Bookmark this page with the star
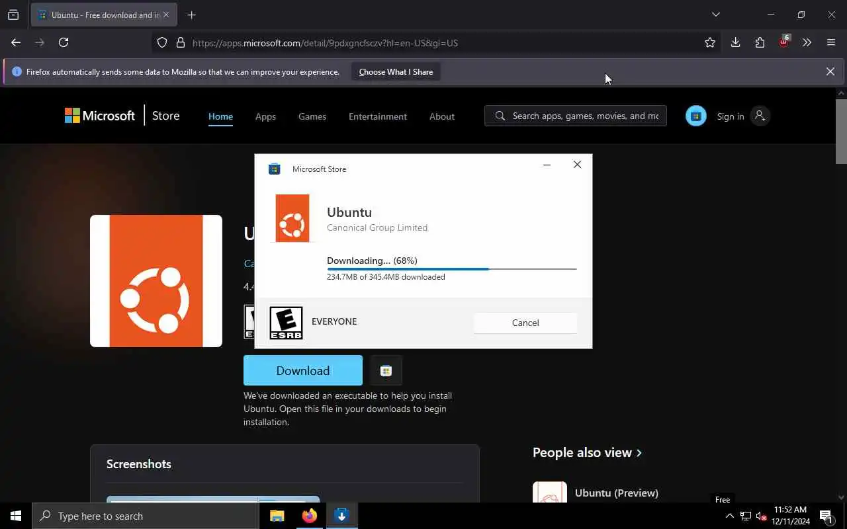 coord(710,42)
